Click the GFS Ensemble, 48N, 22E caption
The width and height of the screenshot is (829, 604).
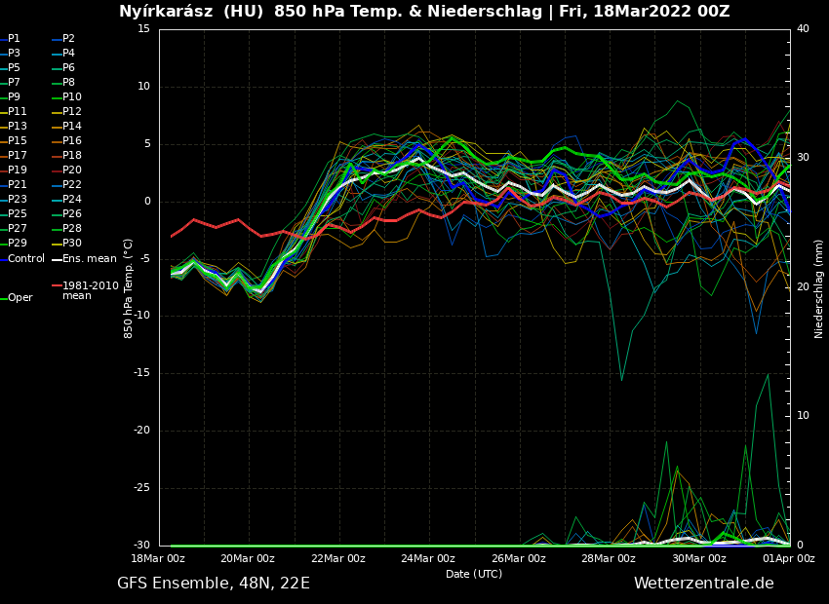click(213, 584)
